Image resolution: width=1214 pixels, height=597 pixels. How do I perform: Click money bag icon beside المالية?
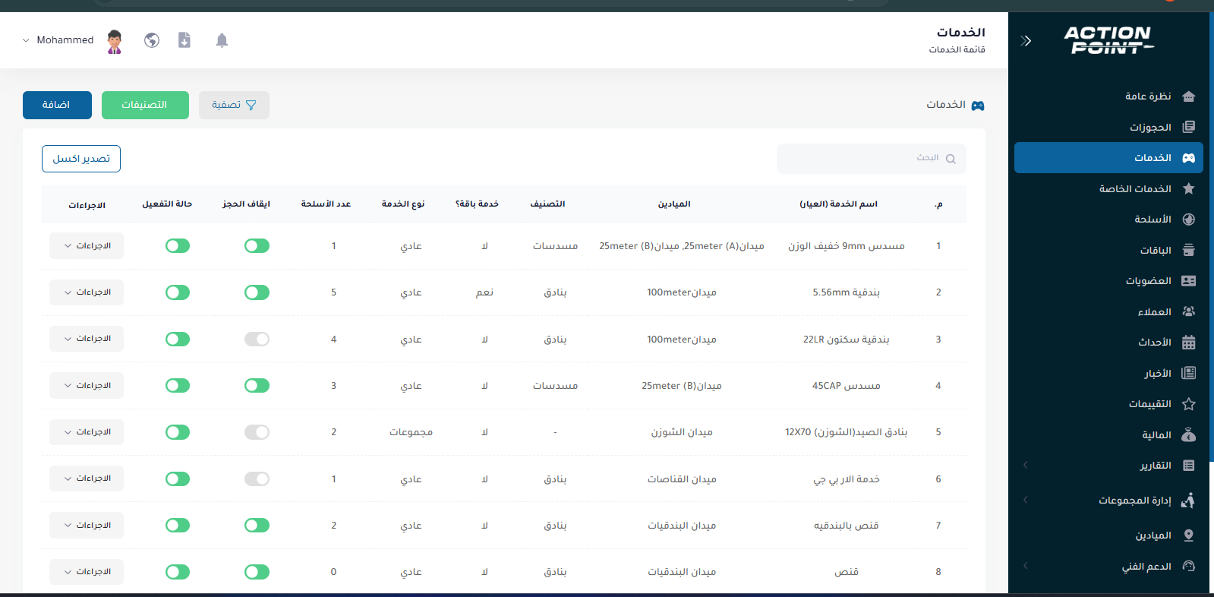1189,434
